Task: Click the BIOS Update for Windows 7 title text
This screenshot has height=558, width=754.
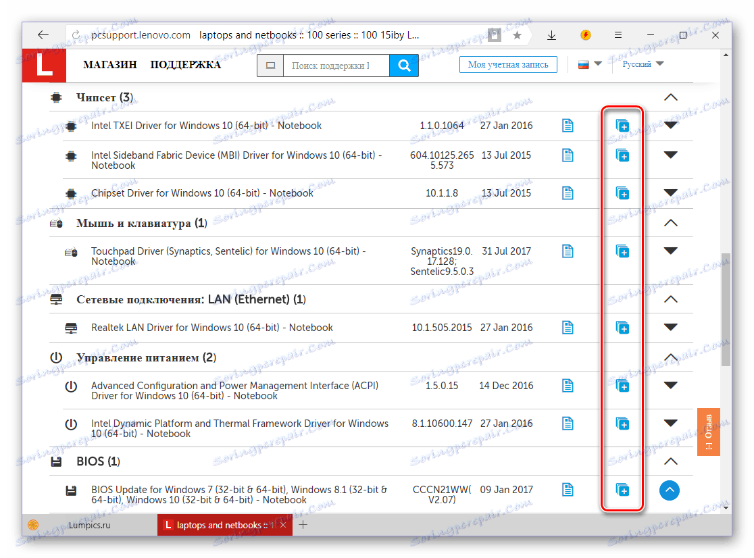Action: (x=239, y=494)
